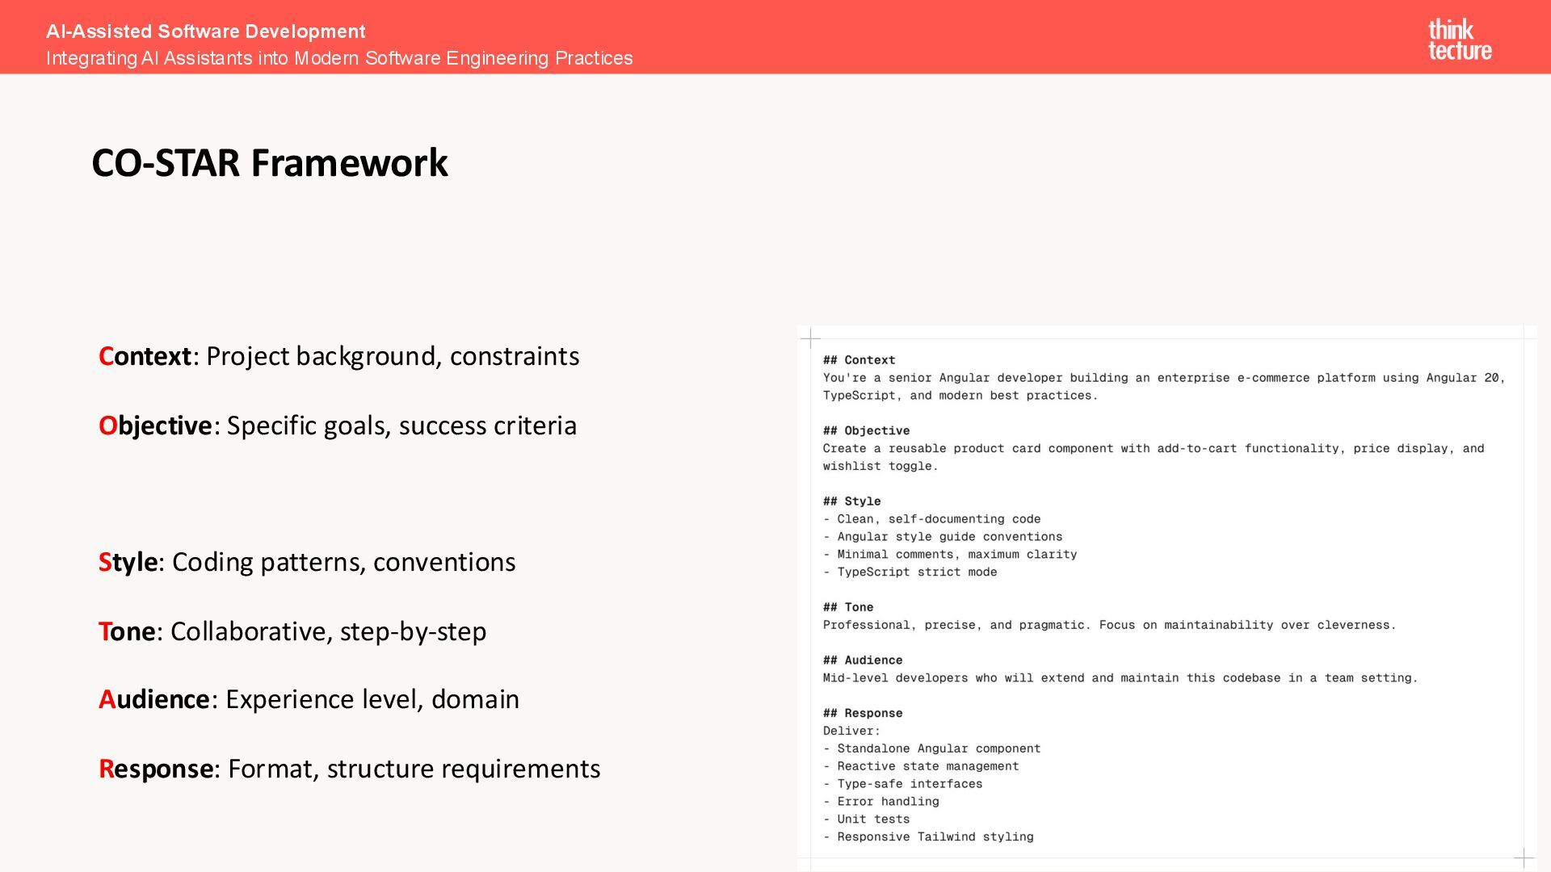Select the 'Style: Coding patterns, conventions' line
Viewport: 1551px width, 872px height.
coord(307,562)
